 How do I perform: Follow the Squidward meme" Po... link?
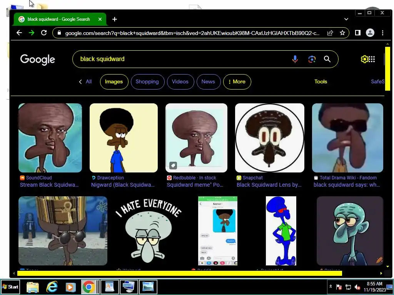[x=195, y=185]
